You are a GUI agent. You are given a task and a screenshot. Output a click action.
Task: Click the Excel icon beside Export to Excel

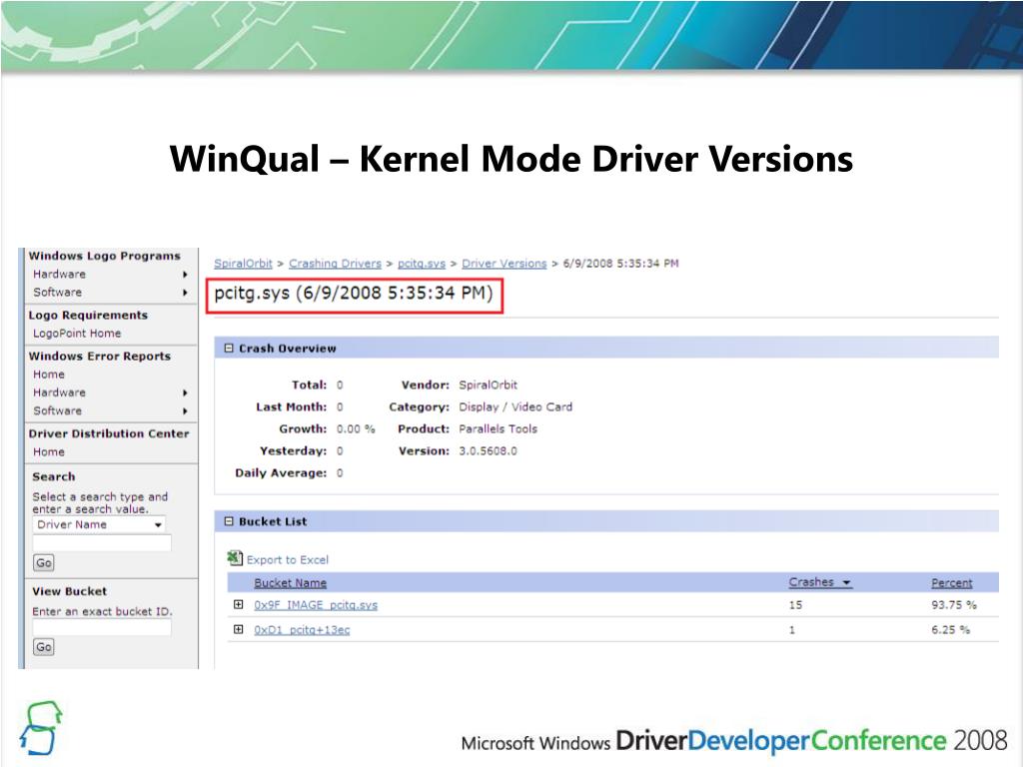[x=234, y=558]
